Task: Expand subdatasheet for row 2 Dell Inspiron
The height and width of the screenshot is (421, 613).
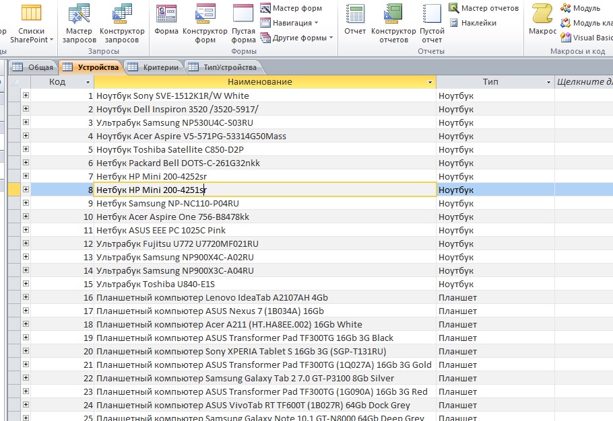Action: tap(26, 108)
